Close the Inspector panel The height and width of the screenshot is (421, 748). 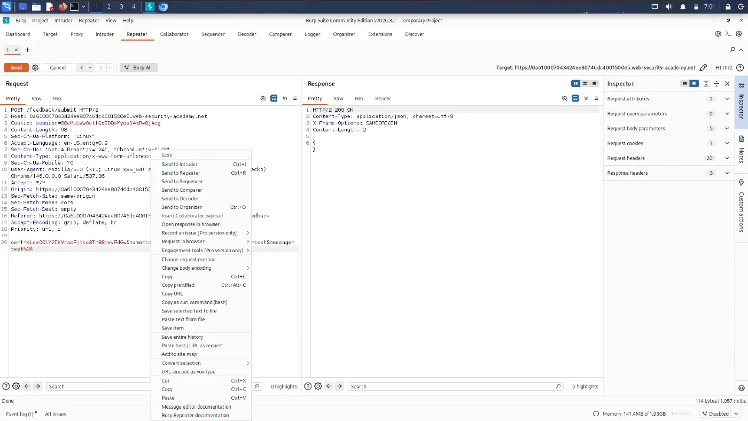[727, 83]
